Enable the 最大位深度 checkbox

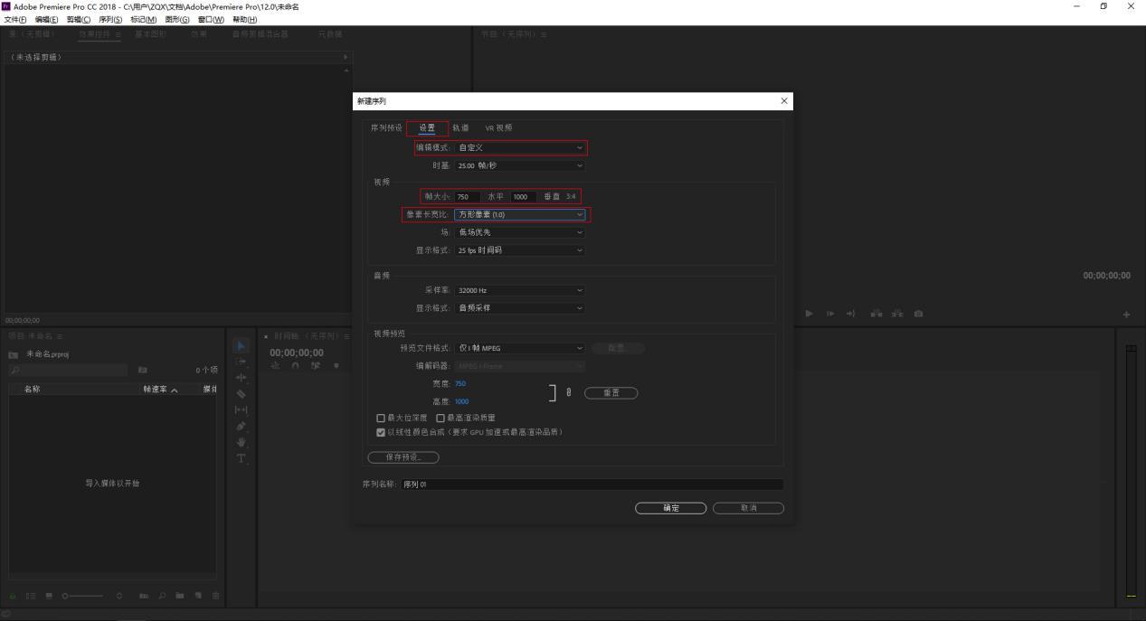[381, 418]
